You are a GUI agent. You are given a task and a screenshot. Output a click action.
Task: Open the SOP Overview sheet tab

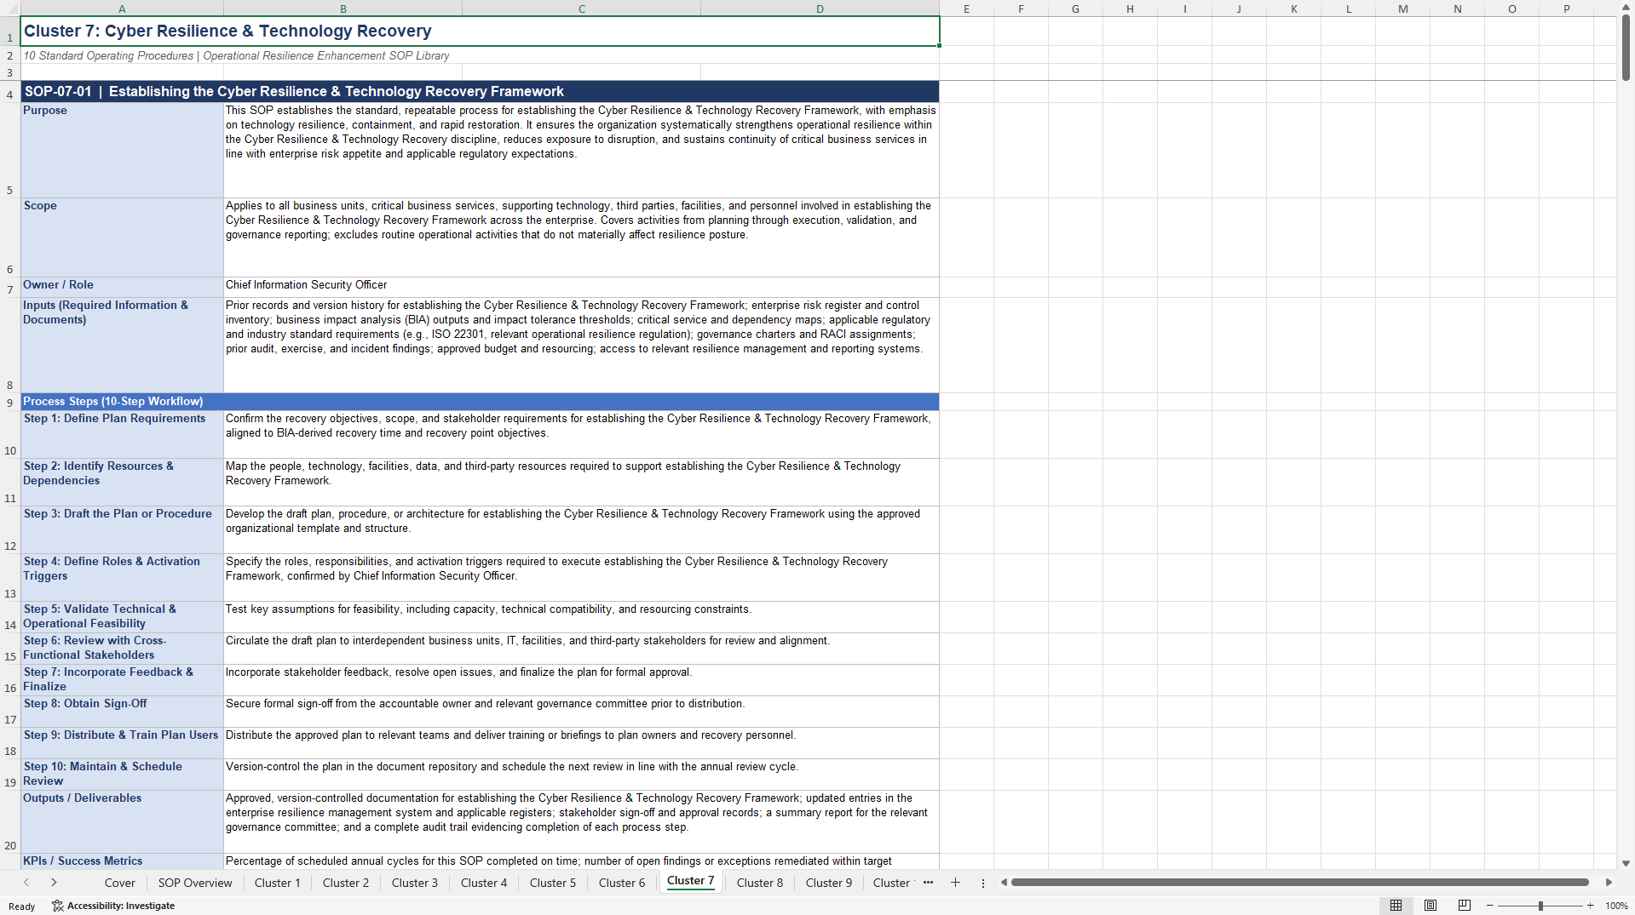point(195,883)
